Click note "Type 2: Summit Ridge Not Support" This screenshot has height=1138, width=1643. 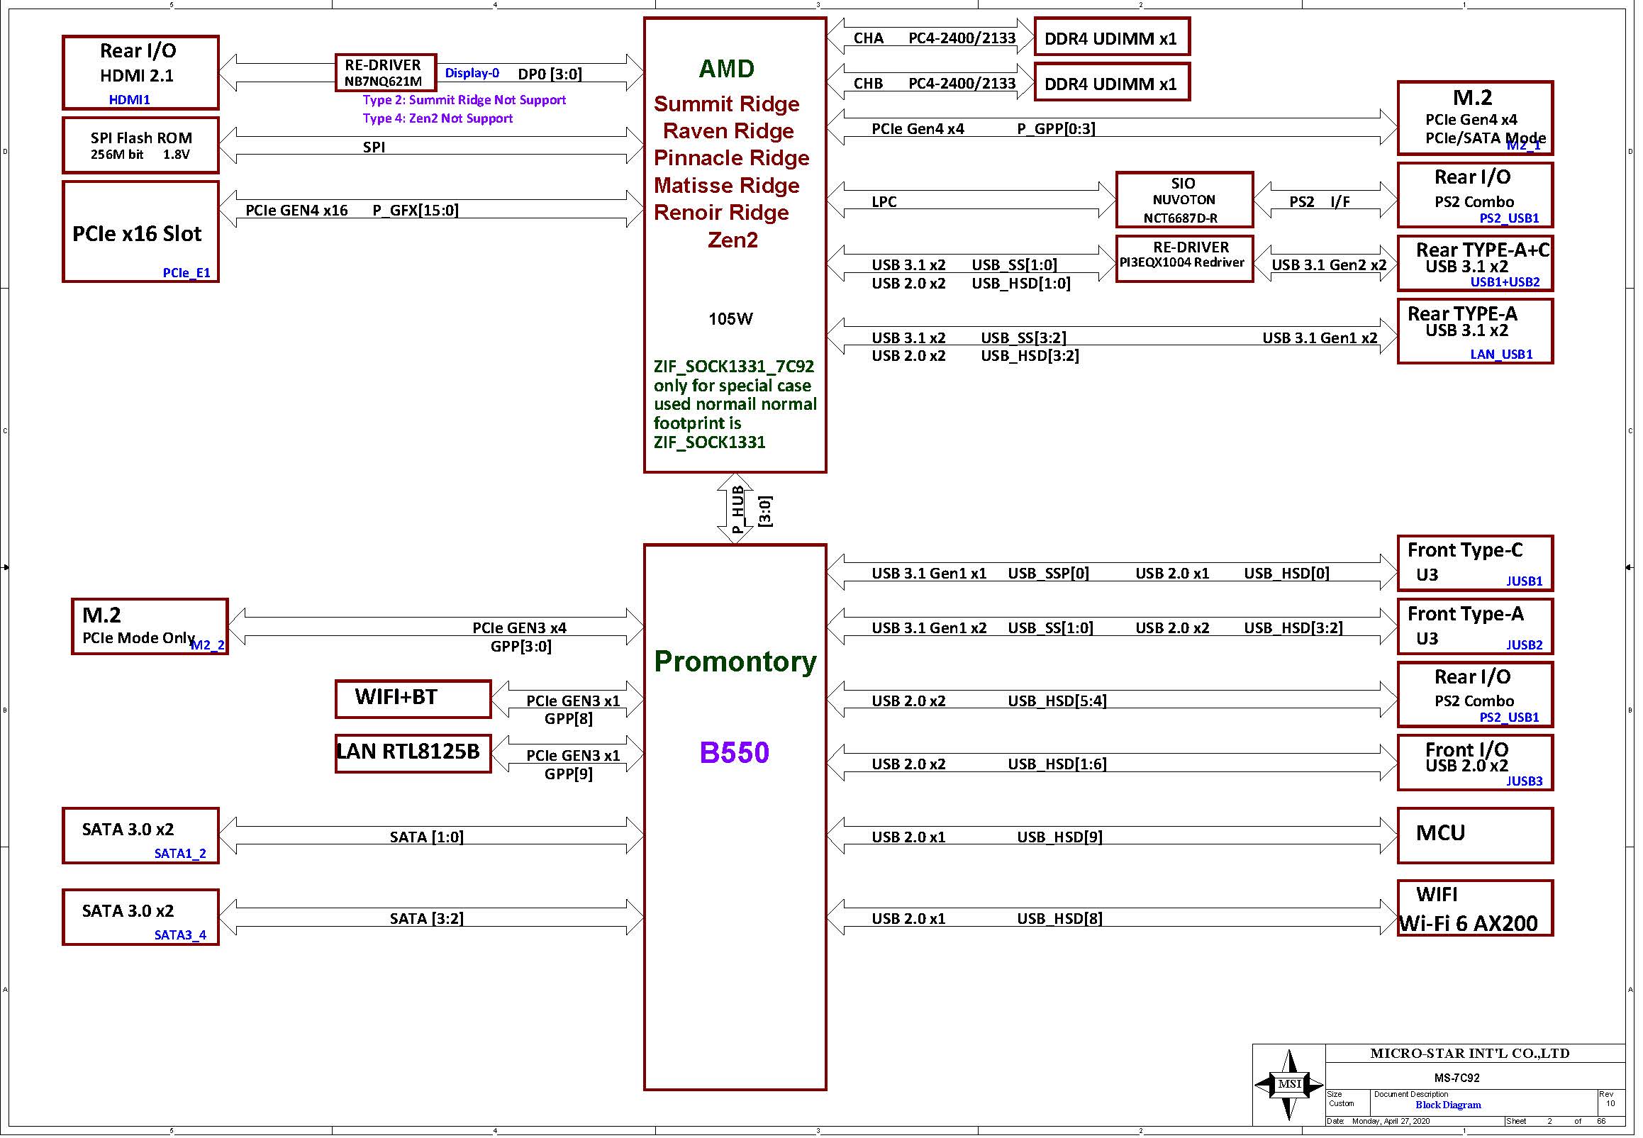coord(464,100)
